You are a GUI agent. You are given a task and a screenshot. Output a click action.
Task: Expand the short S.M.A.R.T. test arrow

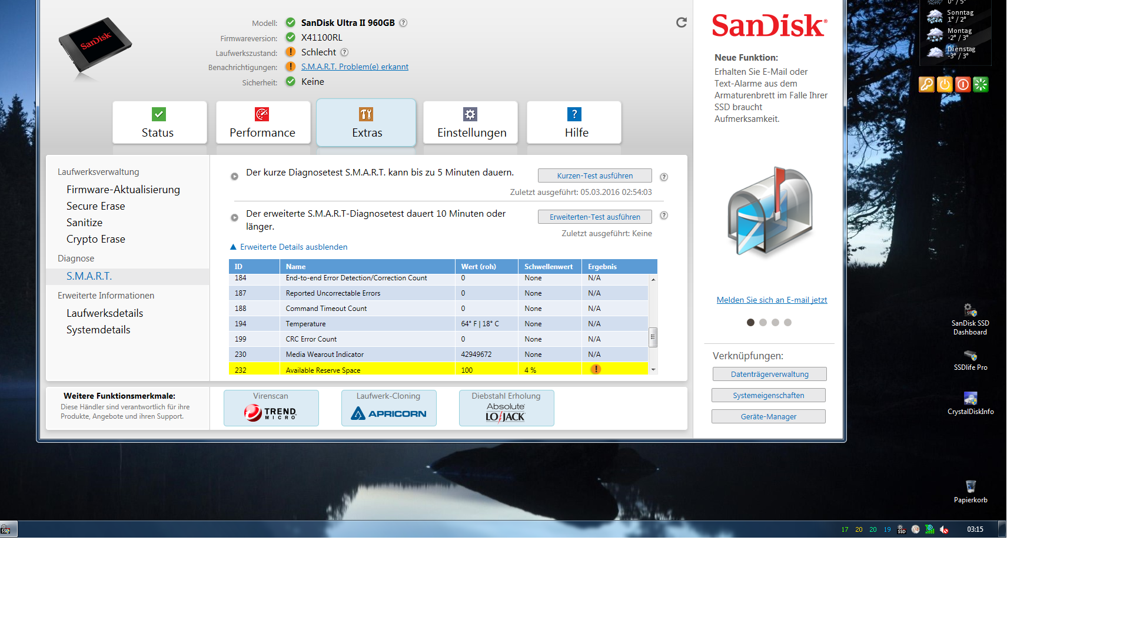[x=234, y=176]
